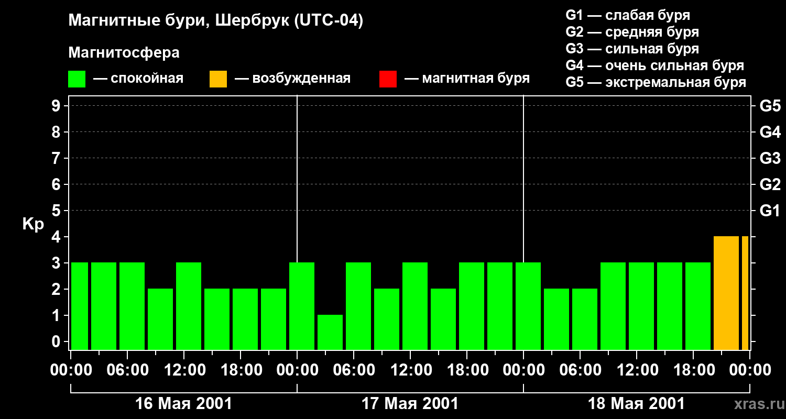
Task: Click the 'G5' label on the right-hand axis
Action: pyautogui.click(x=770, y=106)
